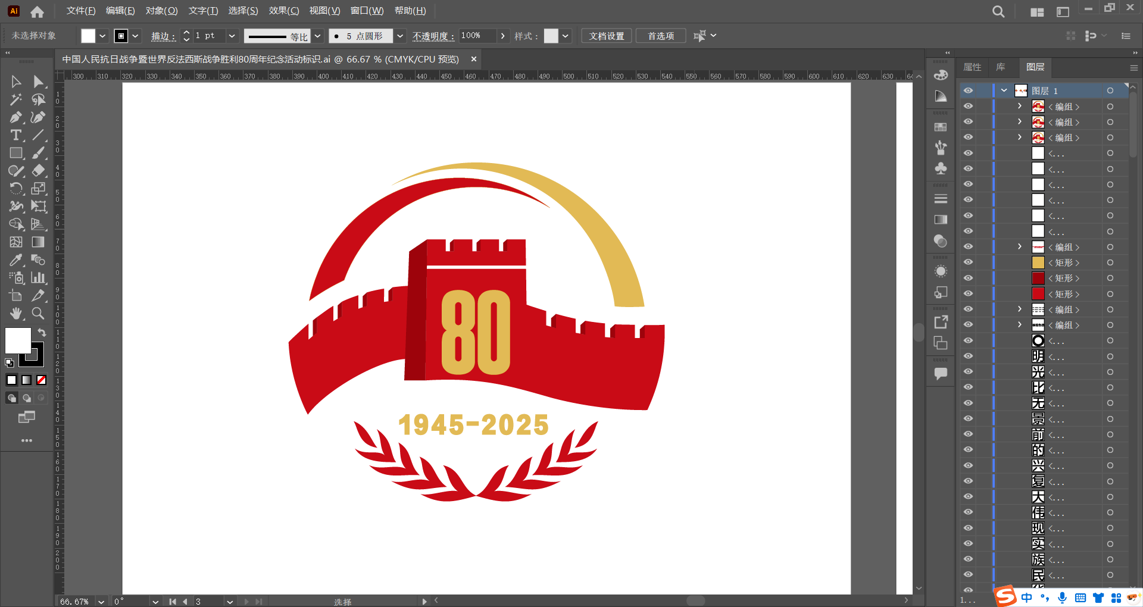This screenshot has height=607, width=1143.
Task: Select the Type tool
Action: pyautogui.click(x=16, y=135)
